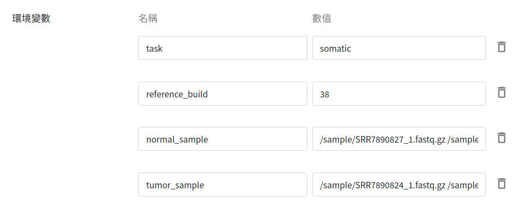Click trash icon beside normal_sample row
The width and height of the screenshot is (517, 209).
pos(502,138)
